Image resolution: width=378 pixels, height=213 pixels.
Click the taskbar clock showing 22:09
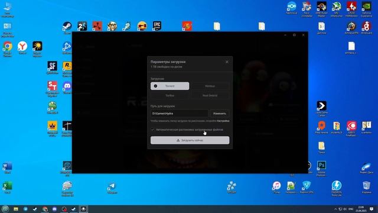click(361, 209)
